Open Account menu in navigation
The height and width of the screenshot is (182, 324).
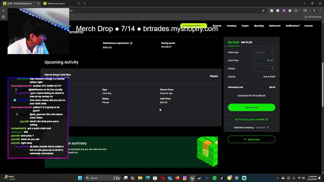[x=308, y=26]
